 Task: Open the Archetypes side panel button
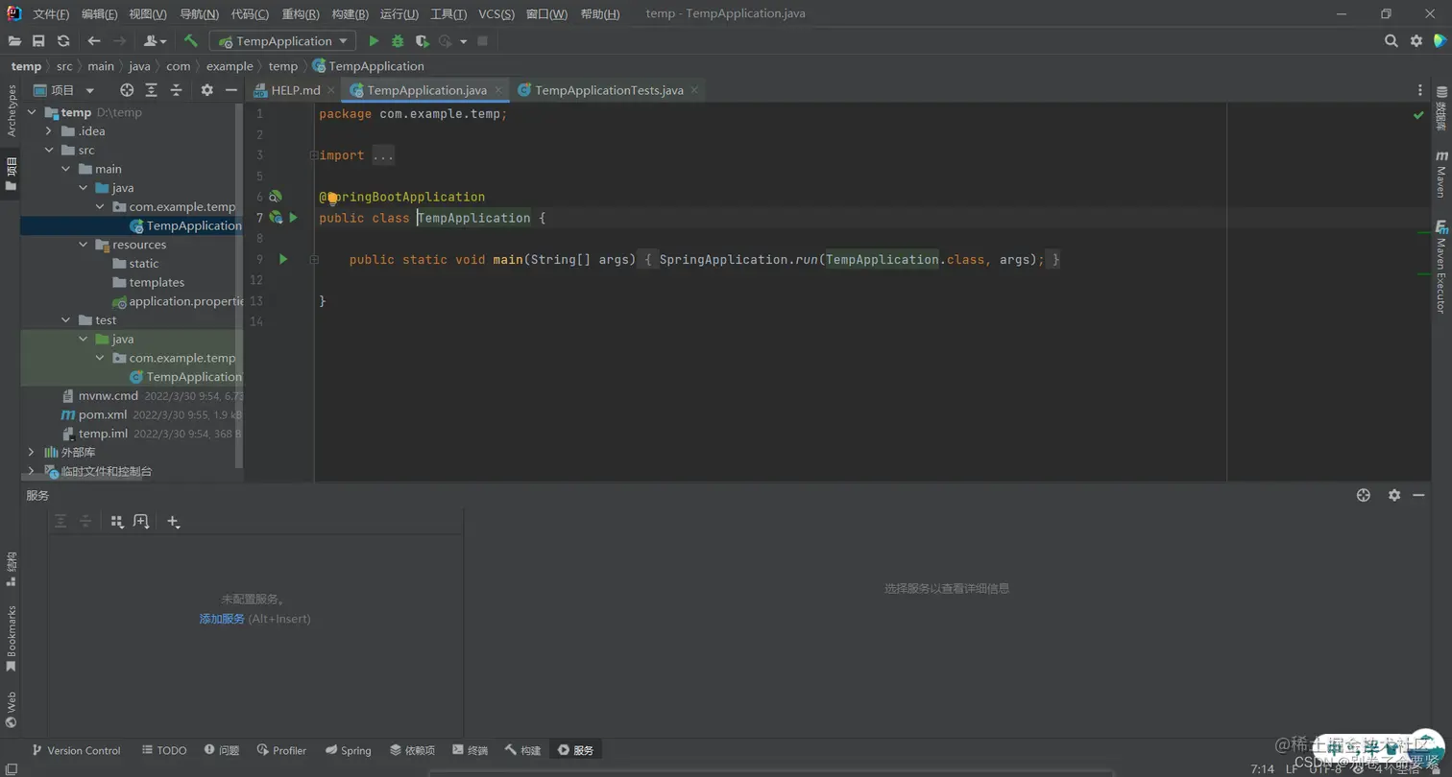11,110
